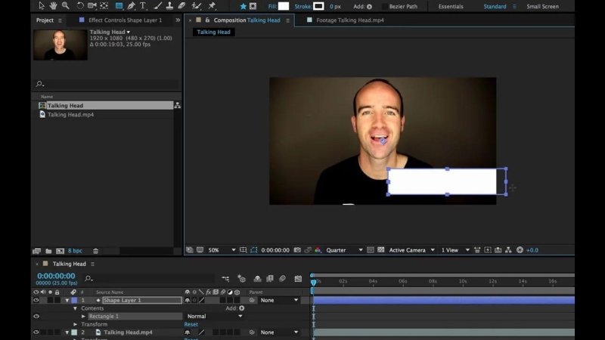Click the 8 bpc color depth button

click(75, 251)
